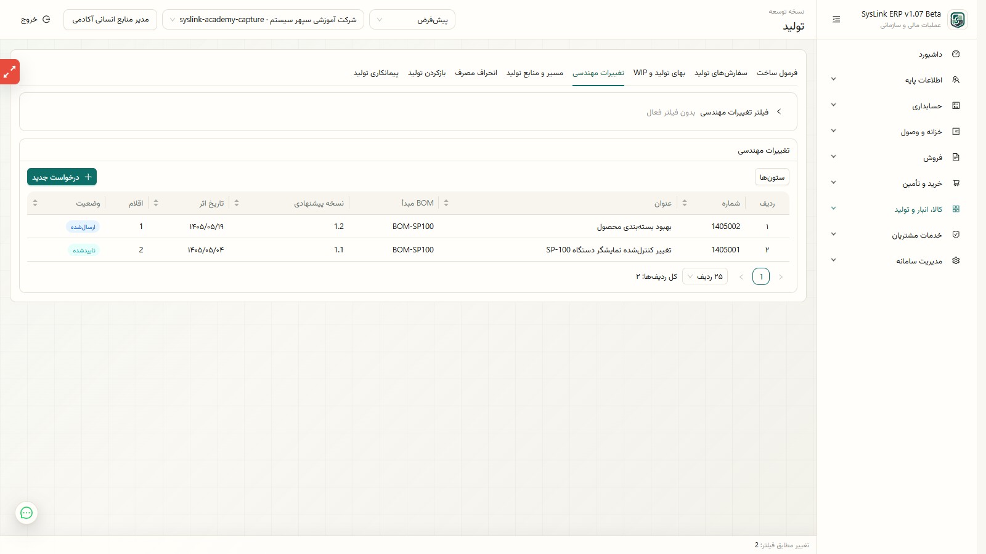Viewport: 986px width, 554px height.
Task: Click BOM-SP100 in row 1405002
Action: pyautogui.click(x=413, y=227)
